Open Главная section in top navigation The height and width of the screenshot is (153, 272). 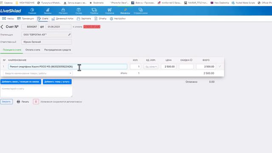tap(32, 11)
